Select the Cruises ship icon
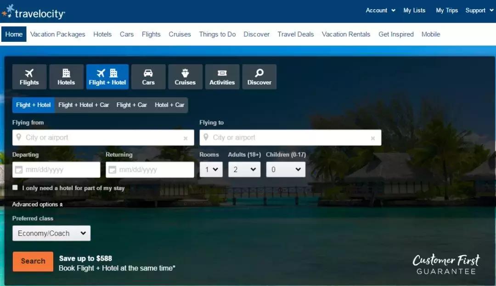The height and width of the screenshot is (286, 496). (x=185, y=73)
